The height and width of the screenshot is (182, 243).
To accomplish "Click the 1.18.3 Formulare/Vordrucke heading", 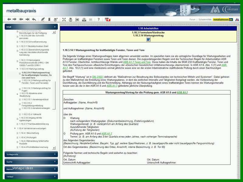I will 148,32.
